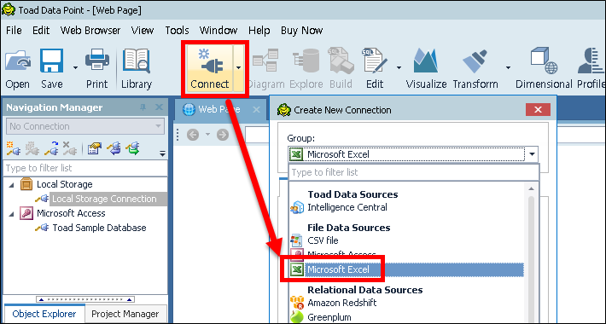Image resolution: width=606 pixels, height=324 pixels.
Task: Open the Save button's dropdown arrow
Action: (75, 68)
